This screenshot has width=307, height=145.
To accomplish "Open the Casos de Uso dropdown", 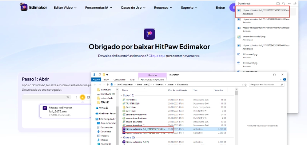I will 133,8.
